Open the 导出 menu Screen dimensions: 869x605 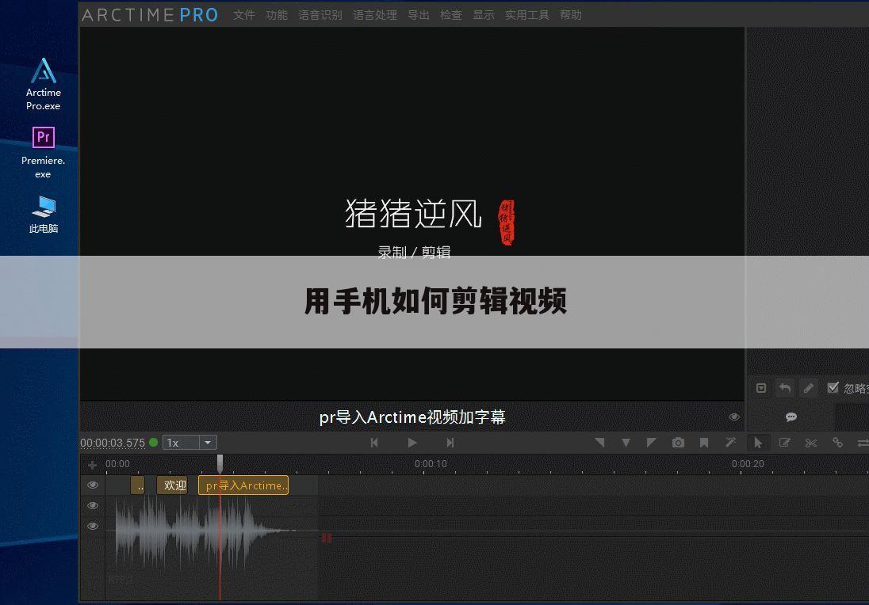coord(418,14)
